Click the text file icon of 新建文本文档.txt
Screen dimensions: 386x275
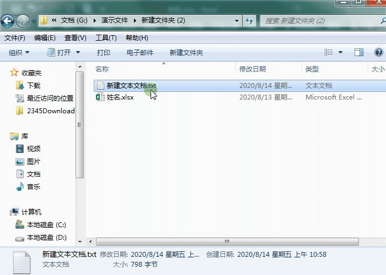(100, 85)
